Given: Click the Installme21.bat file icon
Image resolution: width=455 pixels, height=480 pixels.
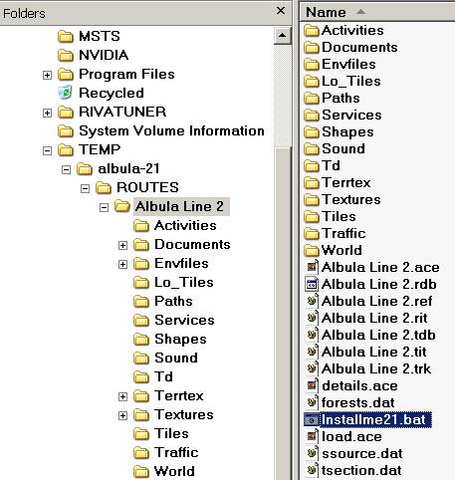Looking at the screenshot, I should [x=311, y=420].
